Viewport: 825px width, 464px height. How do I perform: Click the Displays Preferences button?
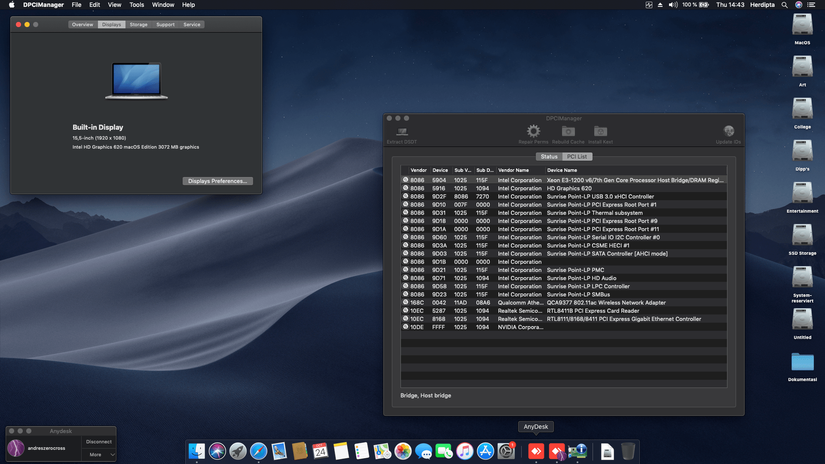217,181
